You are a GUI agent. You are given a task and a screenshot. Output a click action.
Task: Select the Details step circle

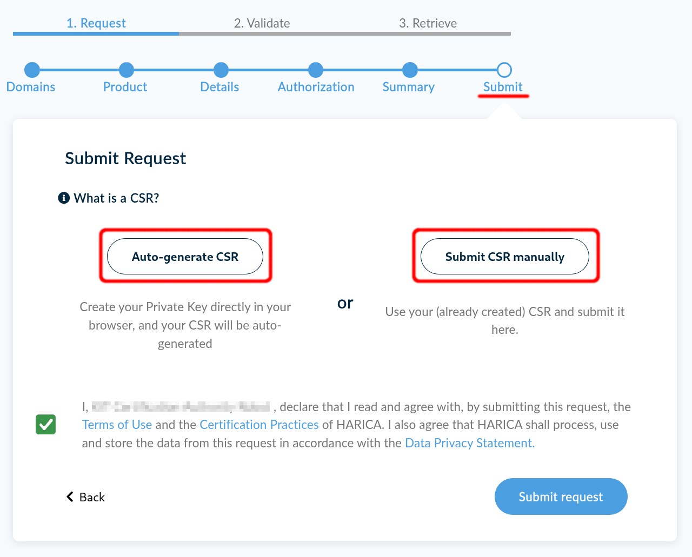(x=221, y=70)
